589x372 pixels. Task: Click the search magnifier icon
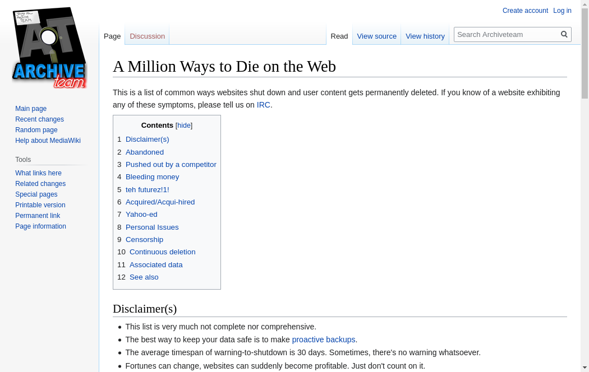(564, 34)
